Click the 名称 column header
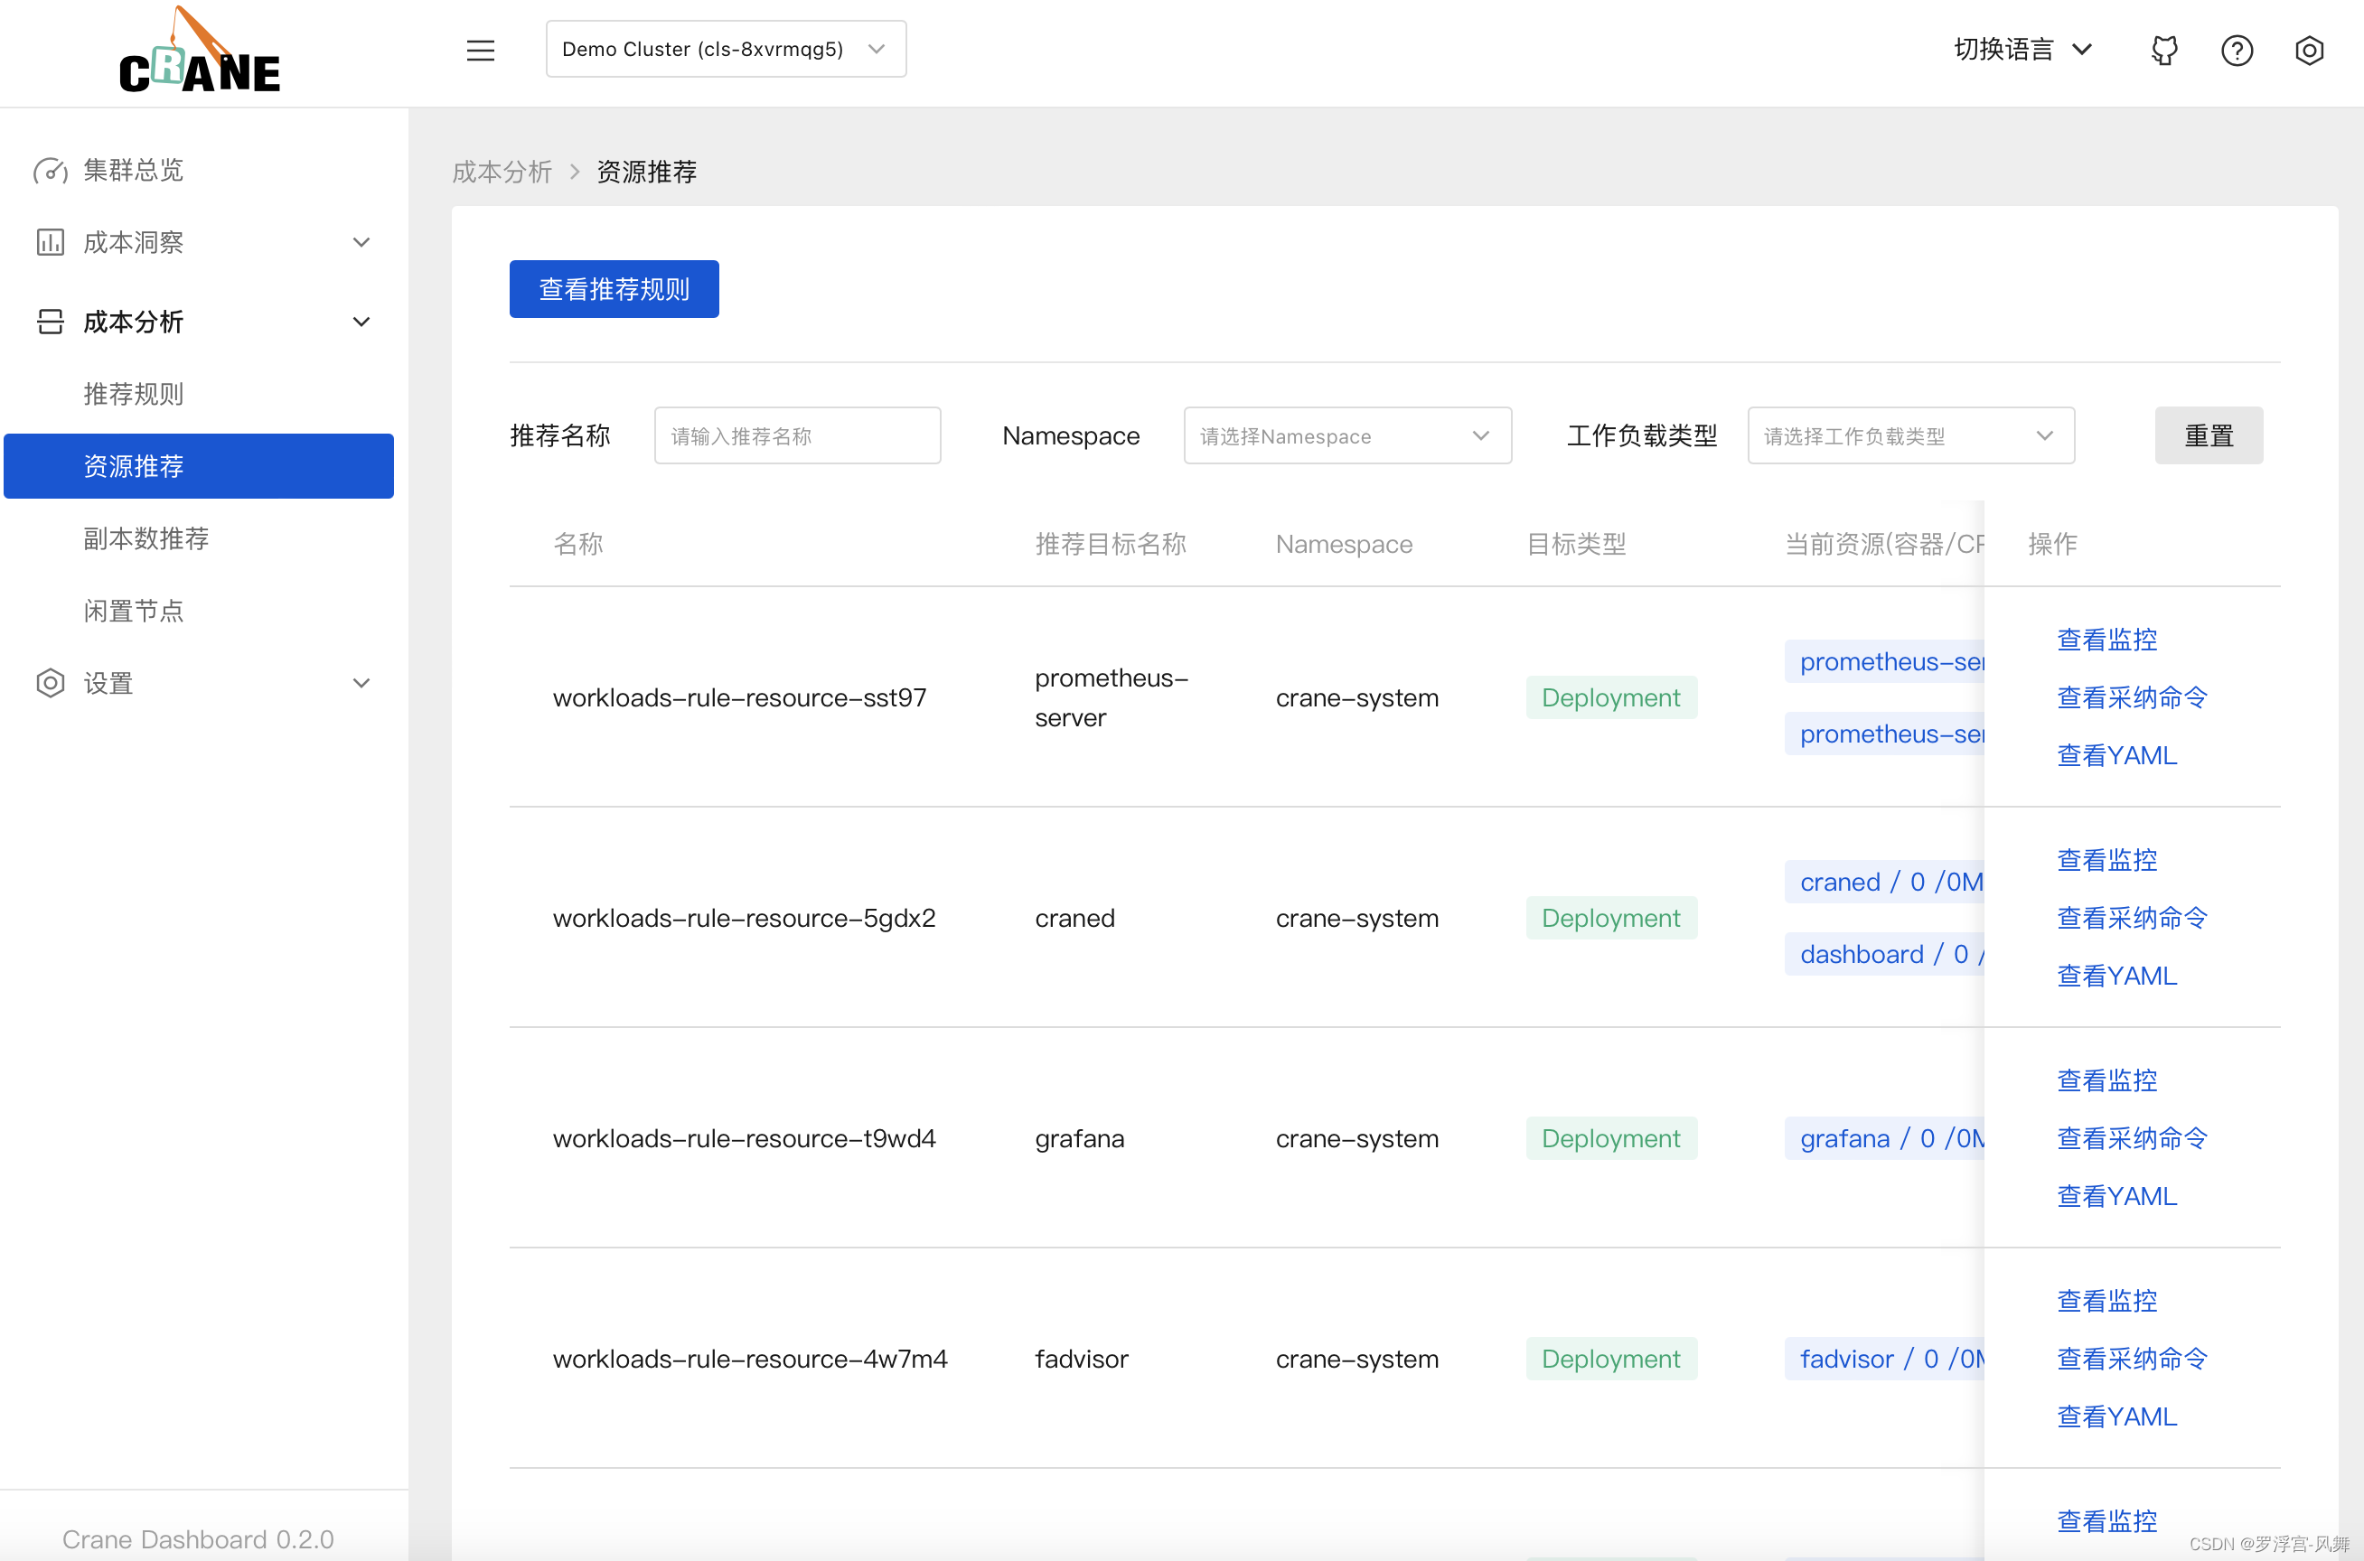Image resolution: width=2364 pixels, height=1561 pixels. click(577, 544)
